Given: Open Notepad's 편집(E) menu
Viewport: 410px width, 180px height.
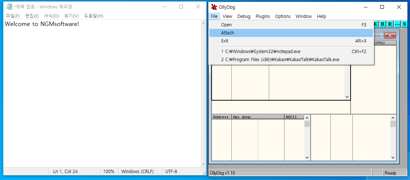Looking at the screenshot, I should pyautogui.click(x=32, y=16).
